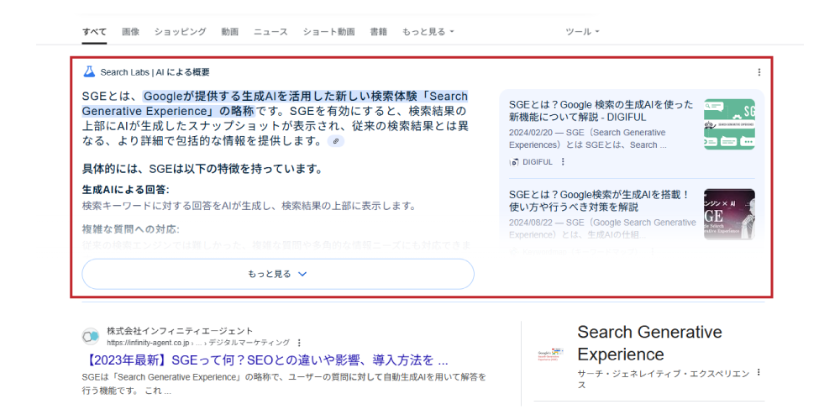Image resolution: width=840 pixels, height=420 pixels.
Task: Open the ショッピング tab
Action: click(181, 32)
